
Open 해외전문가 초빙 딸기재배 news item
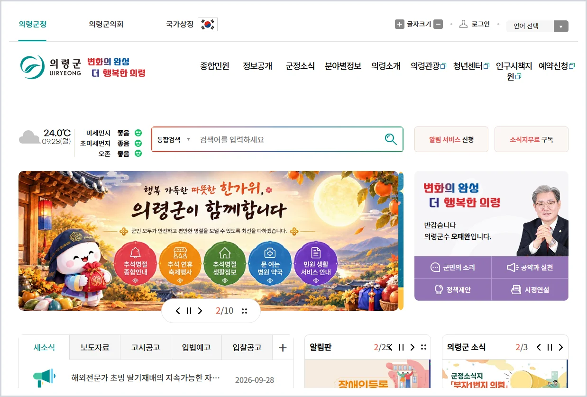tap(146, 378)
